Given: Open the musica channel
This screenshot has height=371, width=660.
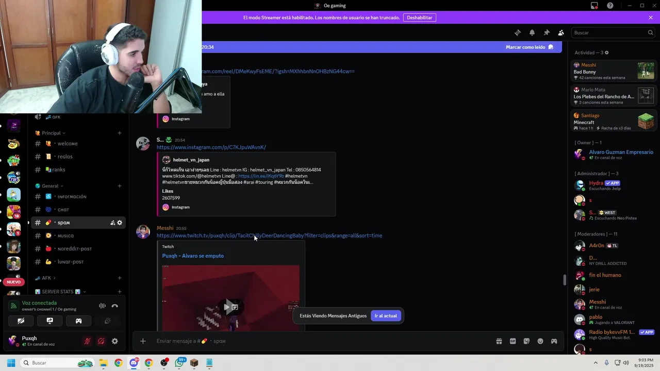Looking at the screenshot, I should point(78,235).
